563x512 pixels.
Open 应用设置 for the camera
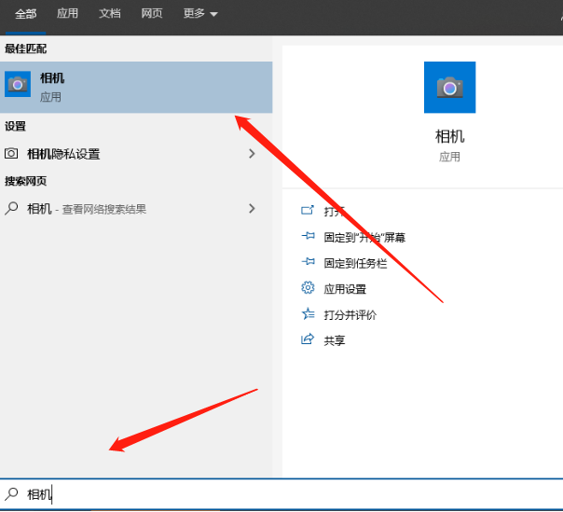point(345,289)
